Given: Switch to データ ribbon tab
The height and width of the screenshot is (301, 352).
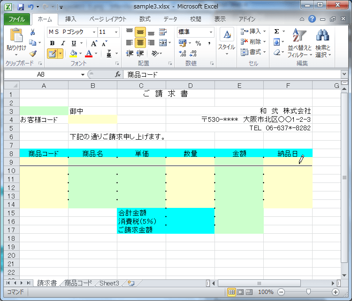Looking at the screenshot, I should click(170, 19).
